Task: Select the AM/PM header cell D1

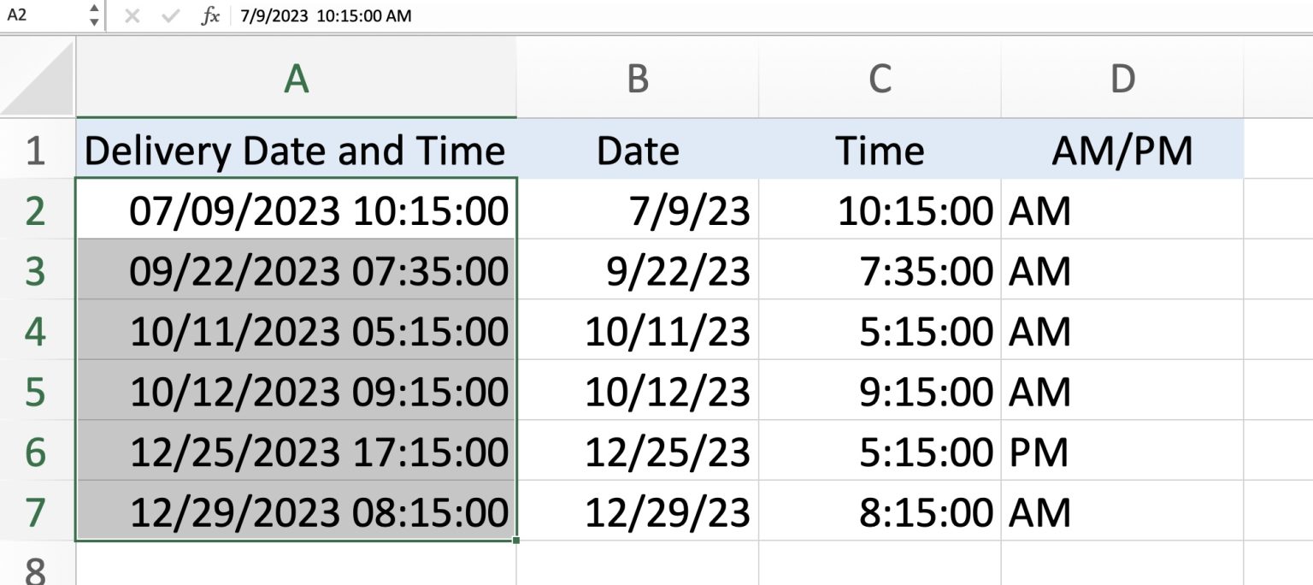Action: [1122, 151]
